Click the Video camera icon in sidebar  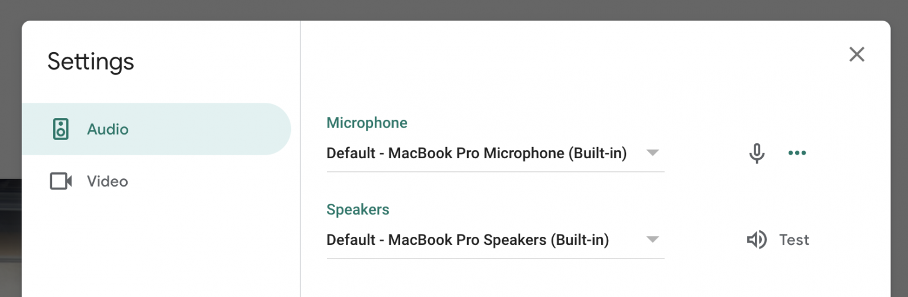tap(61, 181)
